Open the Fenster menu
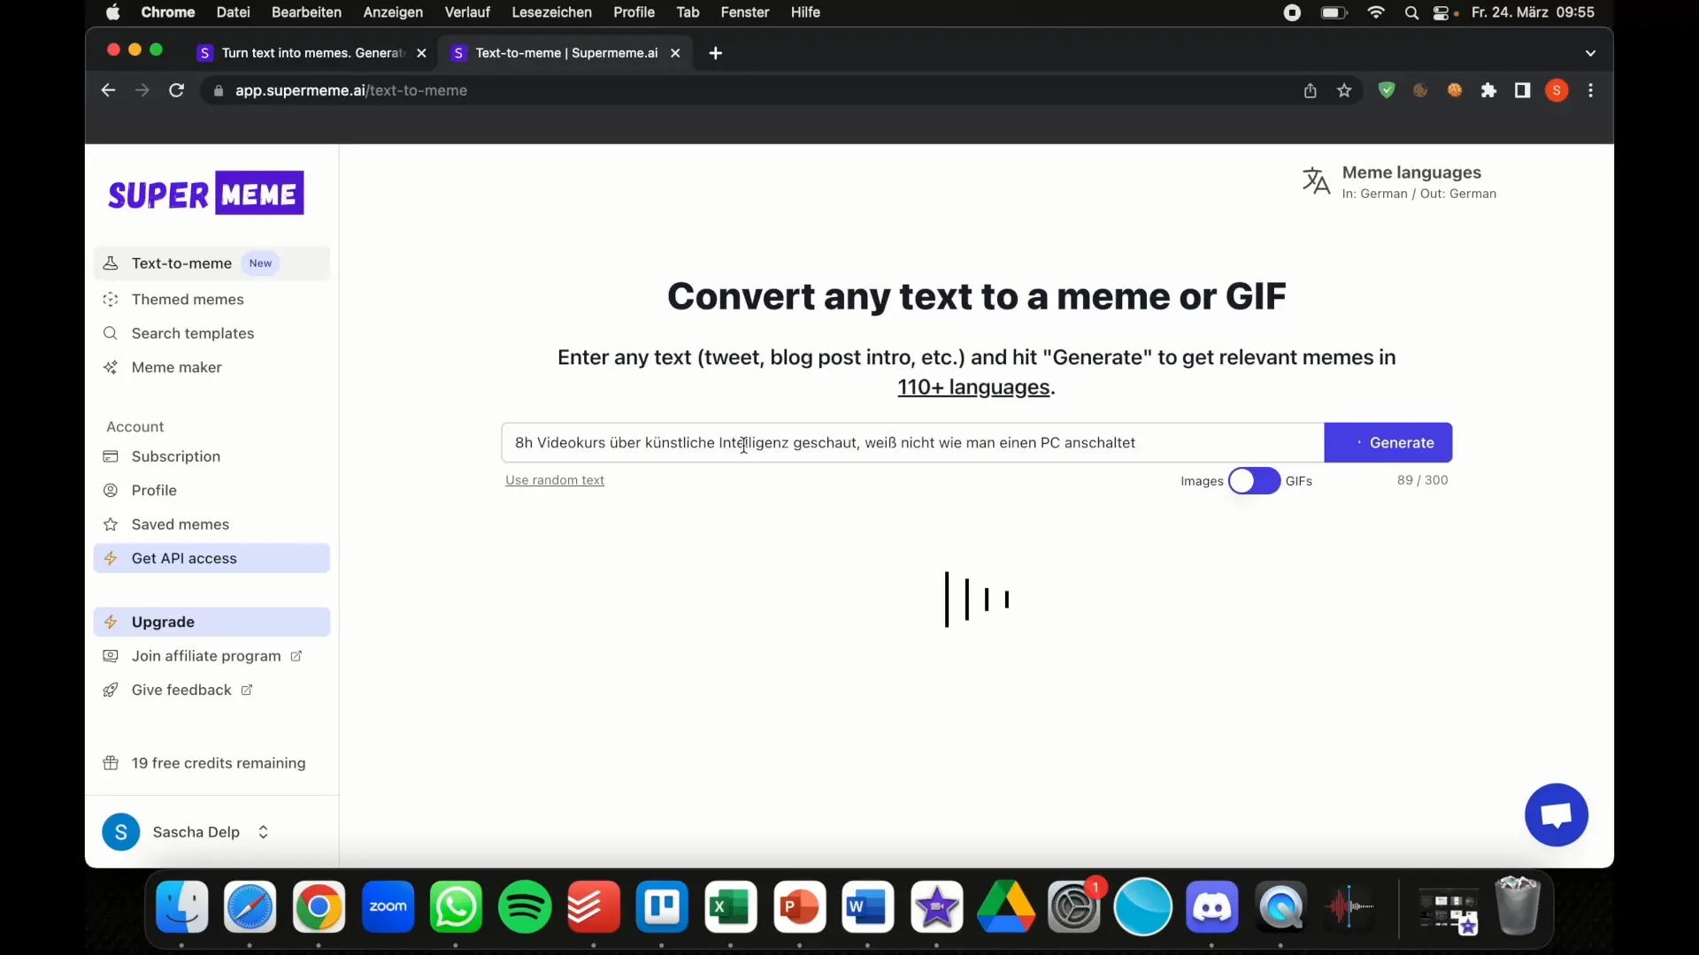The width and height of the screenshot is (1699, 955). click(744, 11)
